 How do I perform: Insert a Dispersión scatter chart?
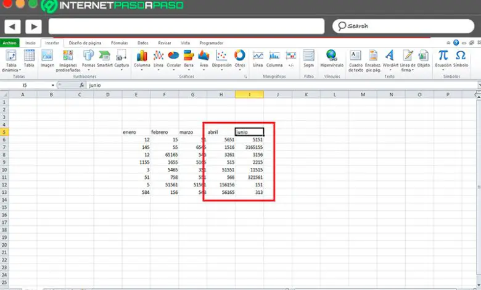tap(221, 59)
